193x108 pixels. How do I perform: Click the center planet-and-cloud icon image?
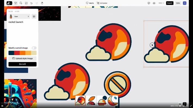[109, 42]
